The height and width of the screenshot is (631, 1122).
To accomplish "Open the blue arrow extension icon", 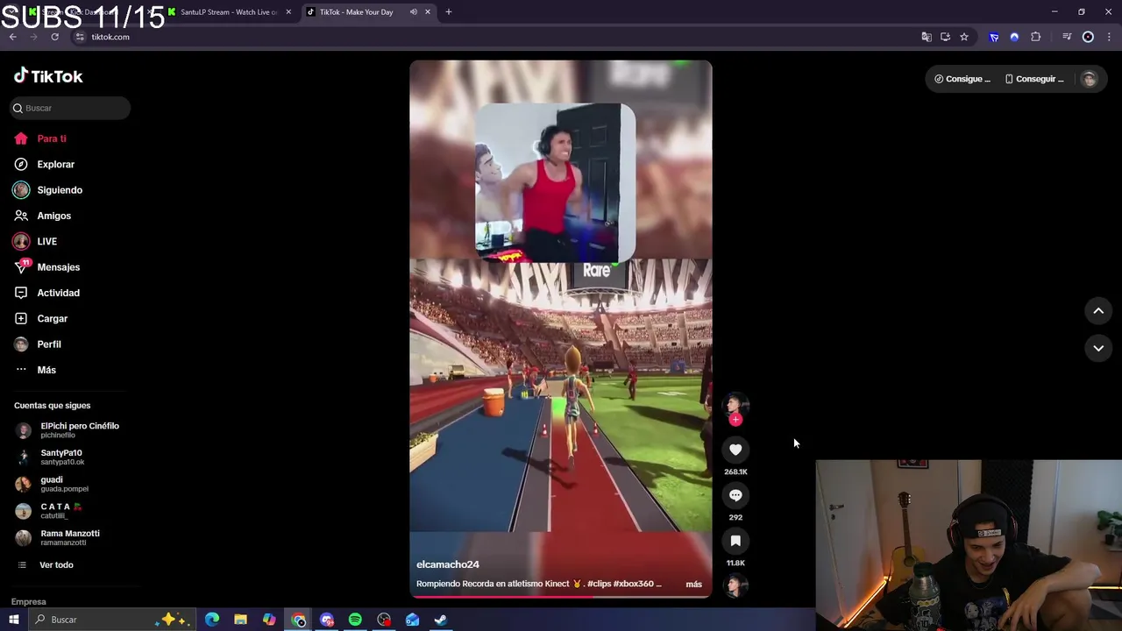I will 994,37.
